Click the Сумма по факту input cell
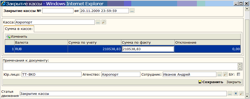250x99 pixels. tap(148, 49)
